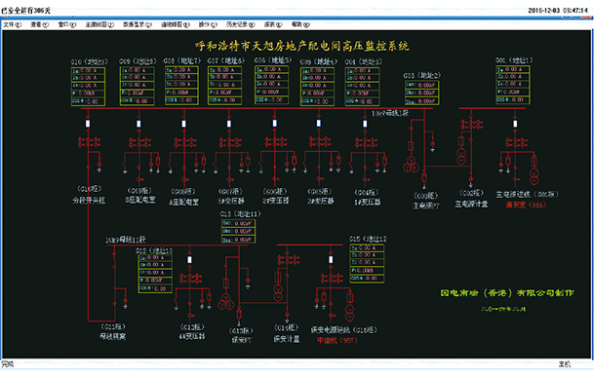Click the G09 cabinet white breaker symbol
This screenshot has height=376, width=594.
pyautogui.click(x=139, y=124)
